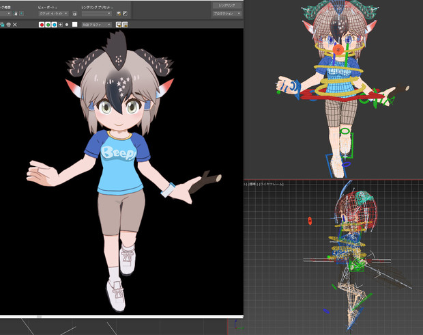This screenshot has width=423, height=335.
Task: Open the render setup dialog icon
Action: click(119, 14)
